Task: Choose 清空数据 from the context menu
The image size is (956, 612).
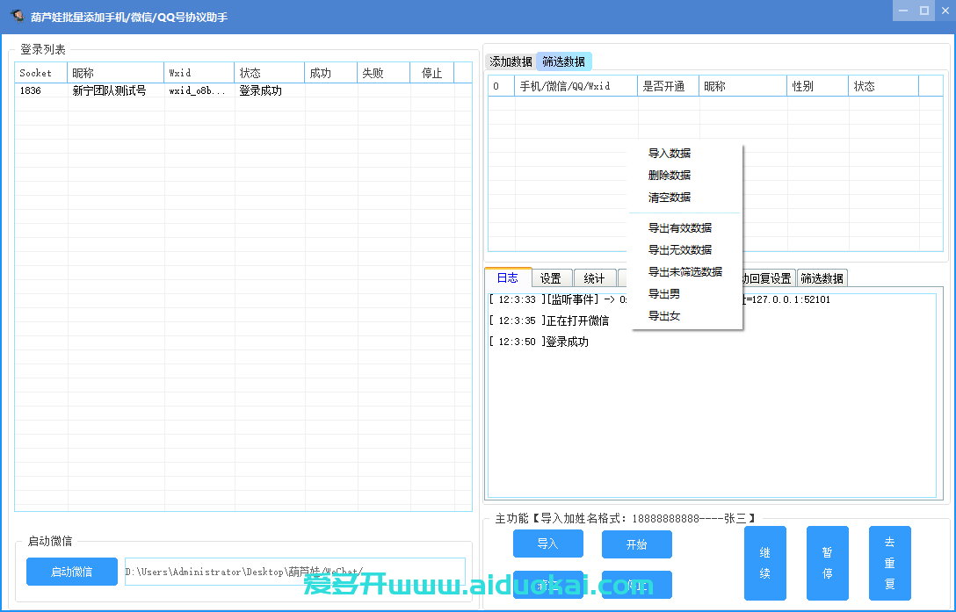Action: click(670, 197)
